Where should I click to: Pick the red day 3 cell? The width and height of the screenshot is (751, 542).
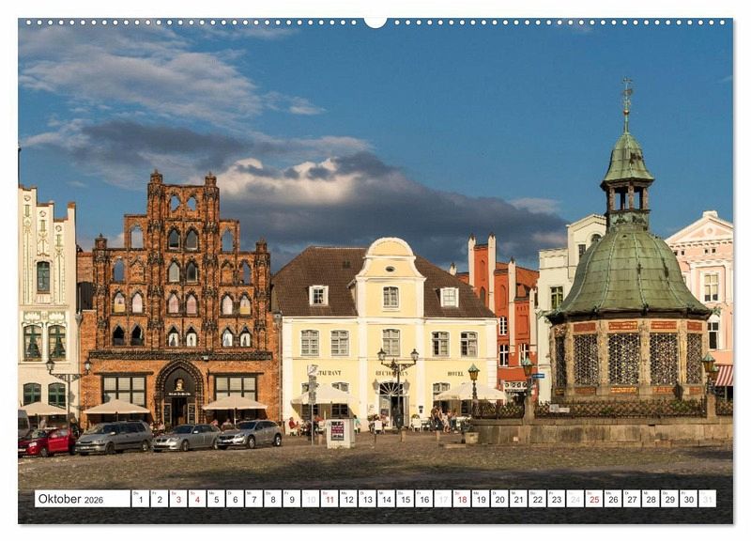(178, 499)
